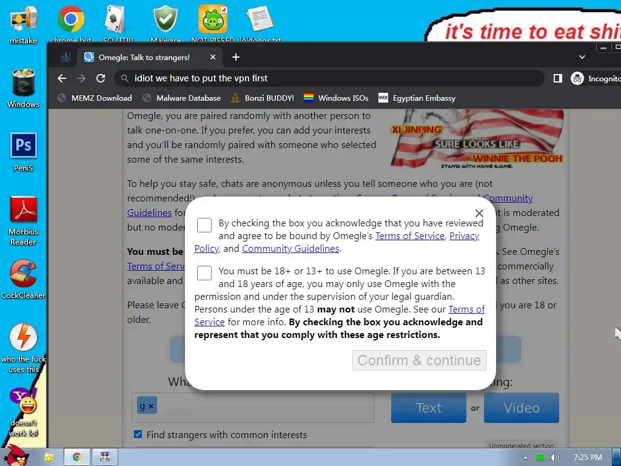Close the agreement dialog with X
The image size is (621, 466).
click(479, 213)
